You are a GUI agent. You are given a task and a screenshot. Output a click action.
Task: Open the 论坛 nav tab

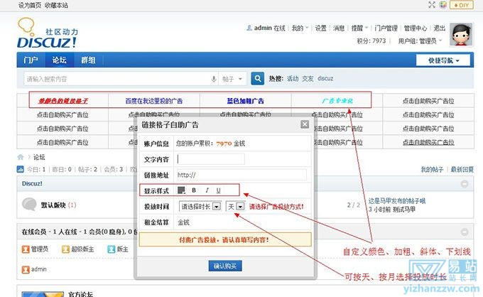(60, 60)
